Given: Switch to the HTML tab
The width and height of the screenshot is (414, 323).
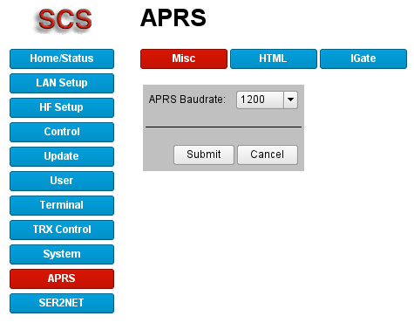Looking at the screenshot, I should coord(274,58).
